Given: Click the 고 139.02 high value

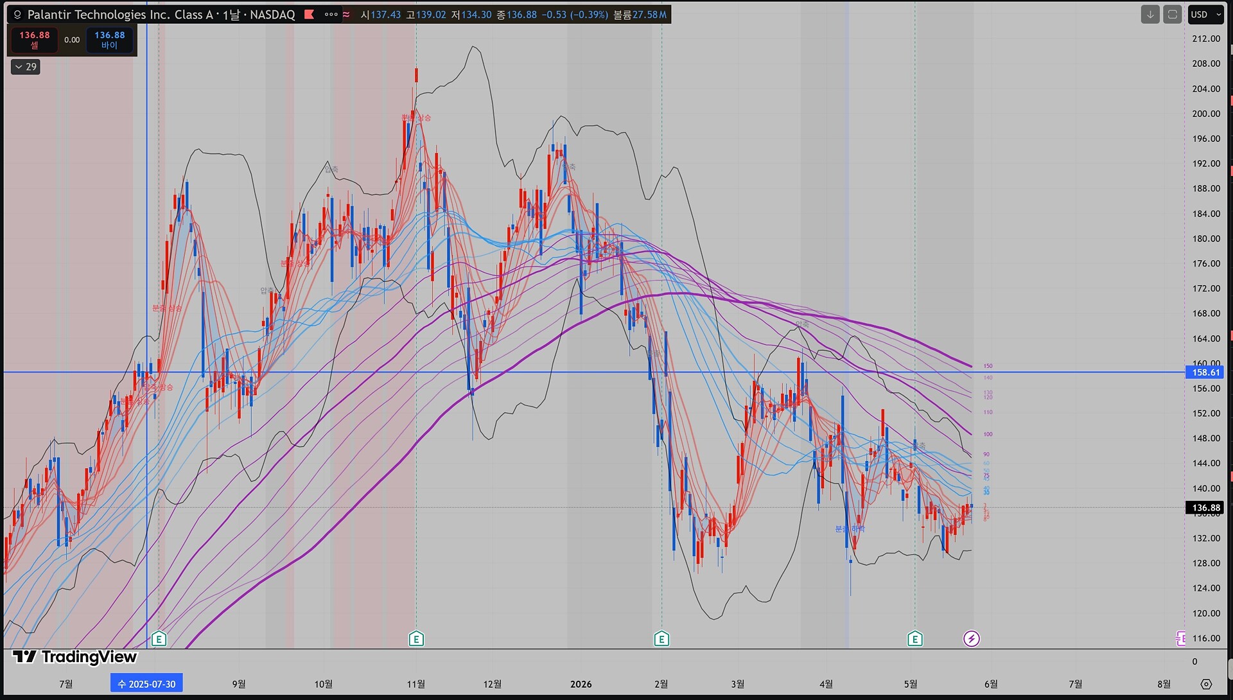Looking at the screenshot, I should 426,15.
